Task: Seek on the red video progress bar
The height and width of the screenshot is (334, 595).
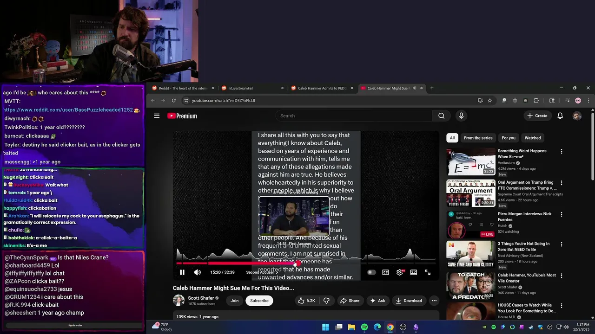Action: pos(306,263)
